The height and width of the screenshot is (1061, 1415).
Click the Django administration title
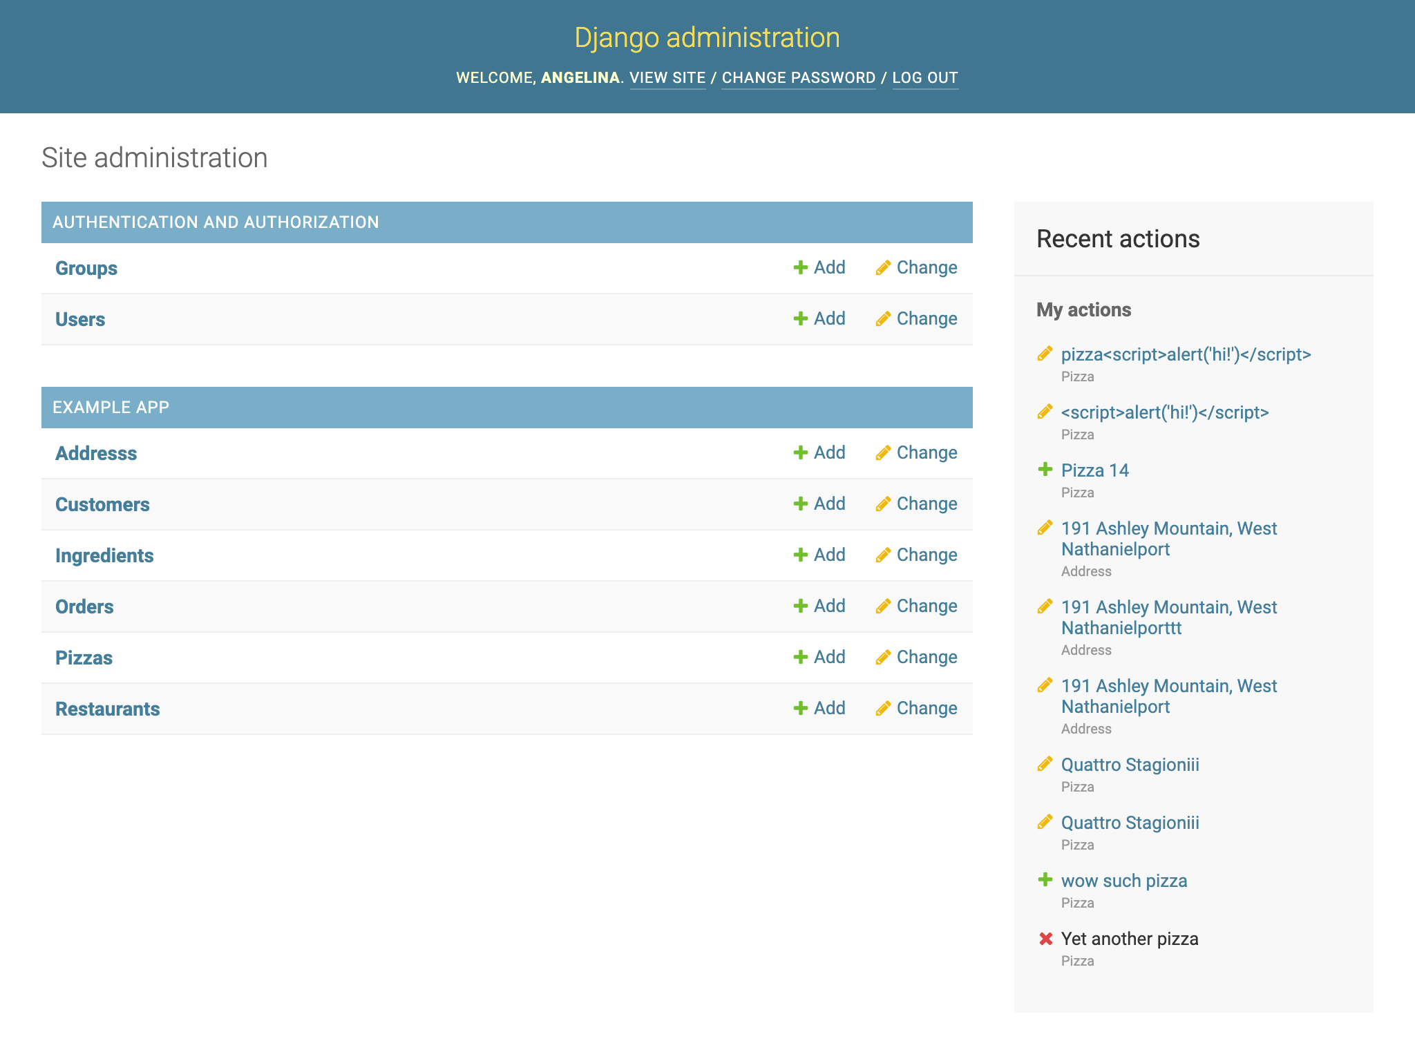[707, 37]
